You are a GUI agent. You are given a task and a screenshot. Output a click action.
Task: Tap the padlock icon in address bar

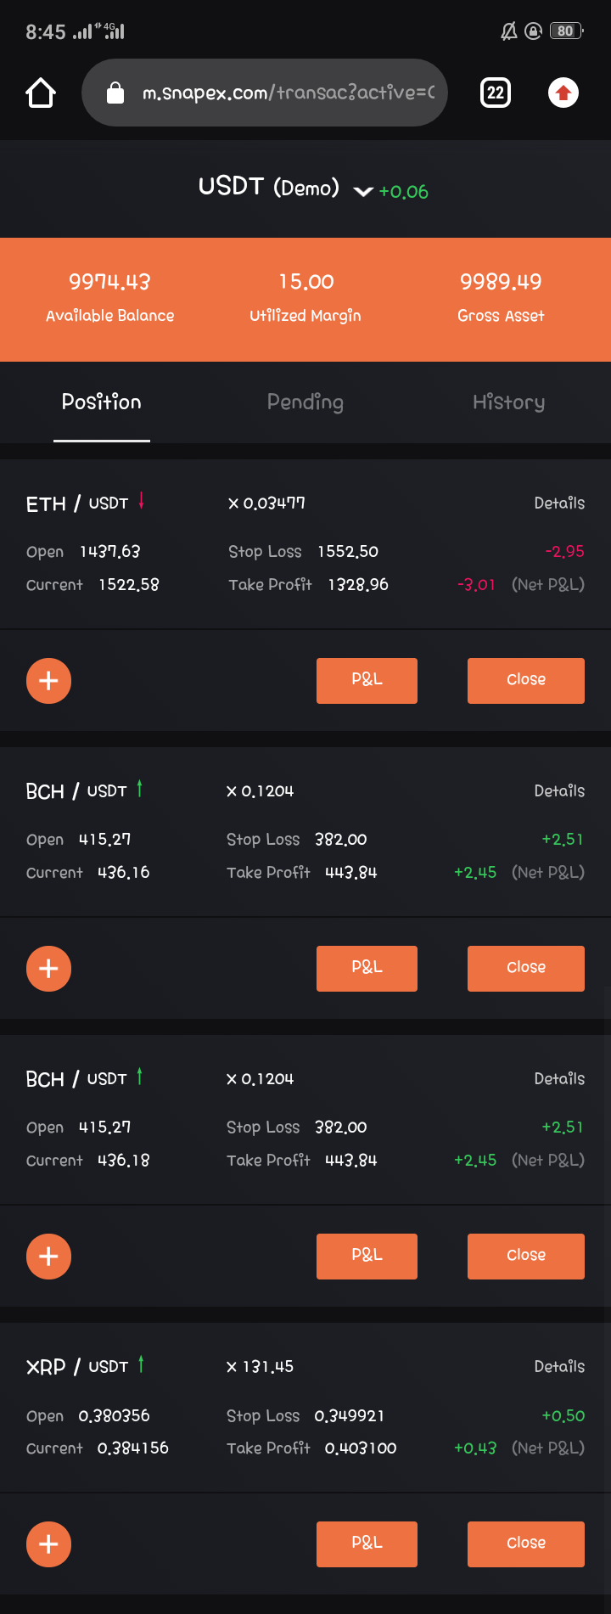click(115, 93)
